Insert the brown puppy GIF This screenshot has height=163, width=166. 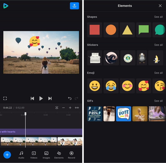click(109, 114)
